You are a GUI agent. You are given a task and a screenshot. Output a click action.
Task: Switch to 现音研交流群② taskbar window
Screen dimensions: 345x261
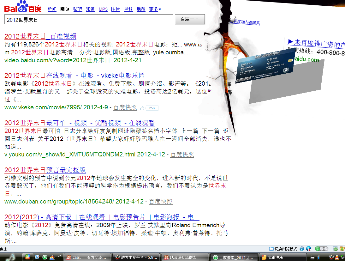click(x=185, y=257)
